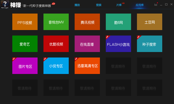Switch to the 搜索 tab
Screen dimensions: 174x104
click(99, 5)
